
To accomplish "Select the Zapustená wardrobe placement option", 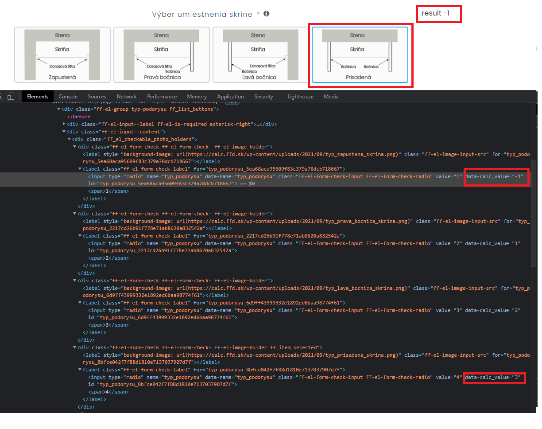I will coord(62,55).
